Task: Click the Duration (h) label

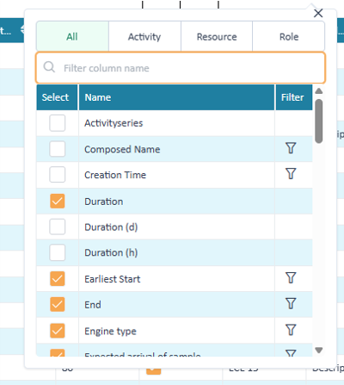Action: tap(111, 252)
